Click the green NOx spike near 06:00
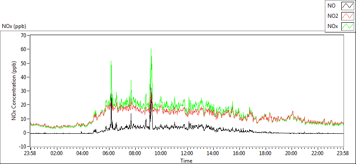Viewport: 356px width, 164px height. [x=111, y=61]
